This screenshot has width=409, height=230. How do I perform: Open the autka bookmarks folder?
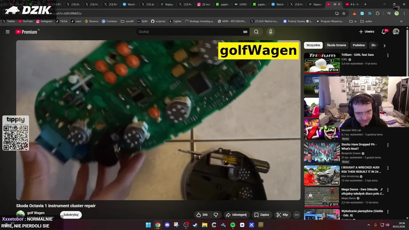coord(366,21)
